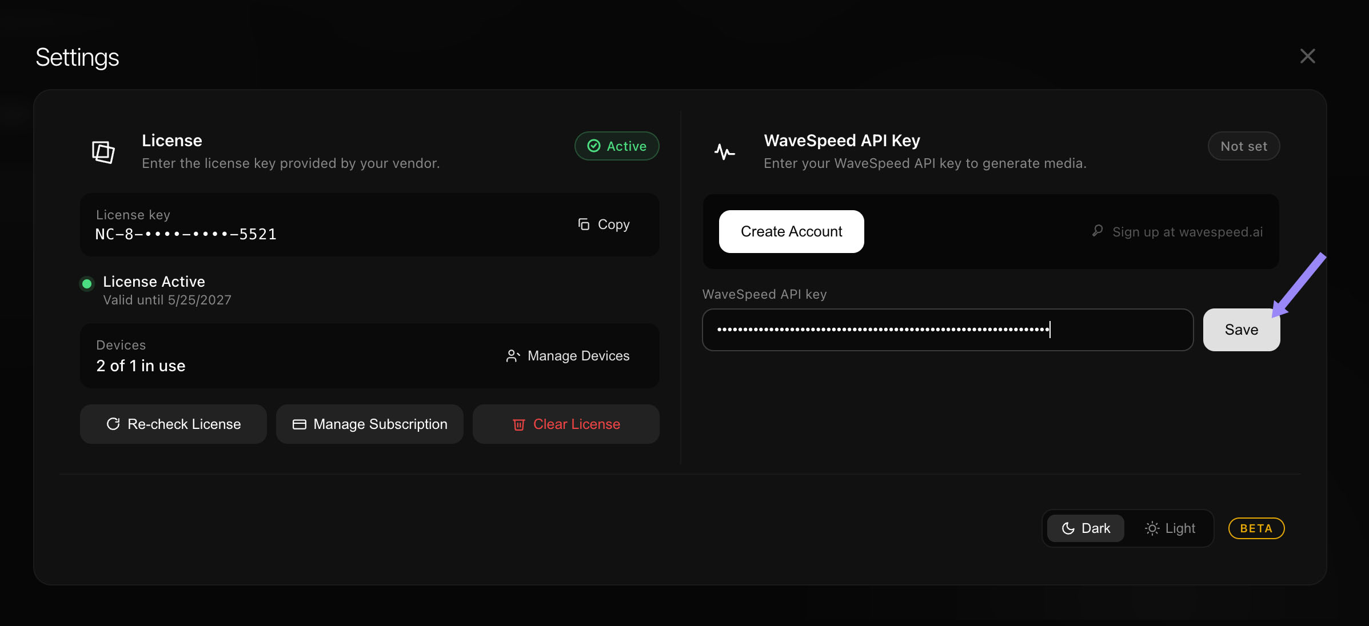Click the 'License key' field label
The image size is (1369, 626).
133,215
